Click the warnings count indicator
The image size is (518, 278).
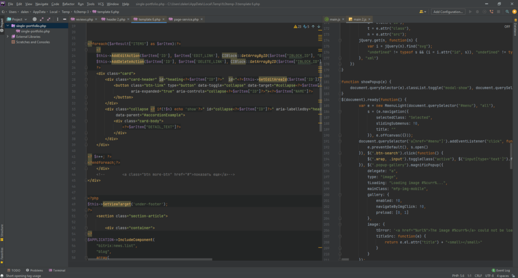298,26
